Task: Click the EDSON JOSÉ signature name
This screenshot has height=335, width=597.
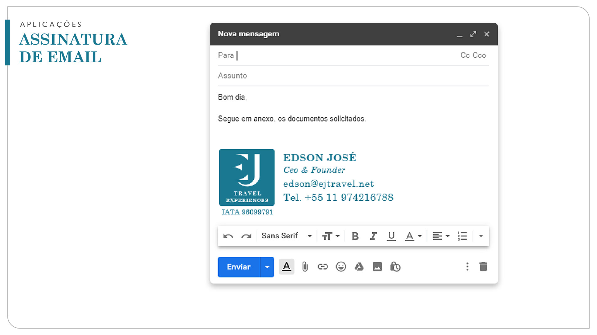Action: coord(320,157)
